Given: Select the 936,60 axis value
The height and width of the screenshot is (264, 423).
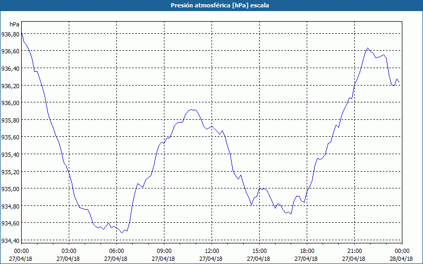Looking at the screenshot, I should [10, 51].
